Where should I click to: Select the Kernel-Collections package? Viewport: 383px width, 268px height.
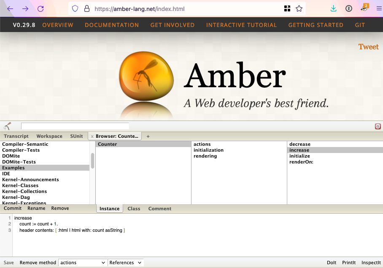[45, 191]
